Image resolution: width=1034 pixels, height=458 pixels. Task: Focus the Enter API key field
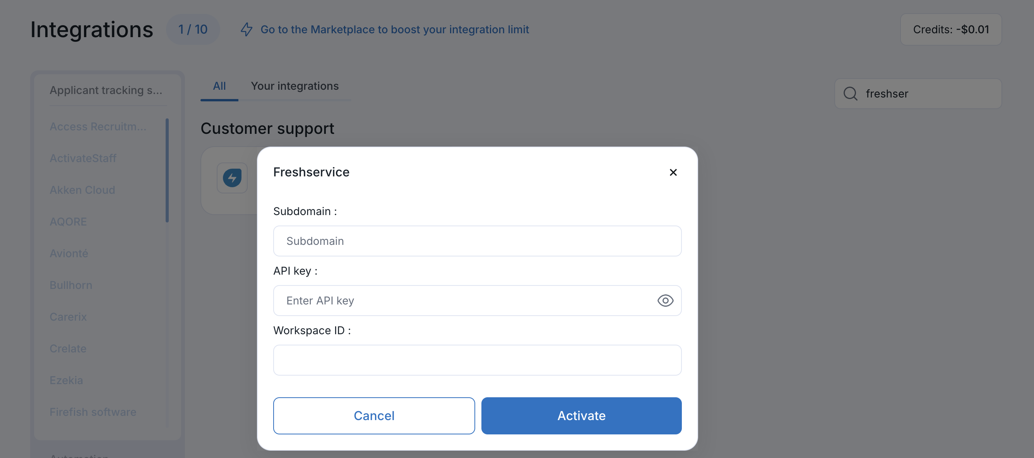(477, 301)
